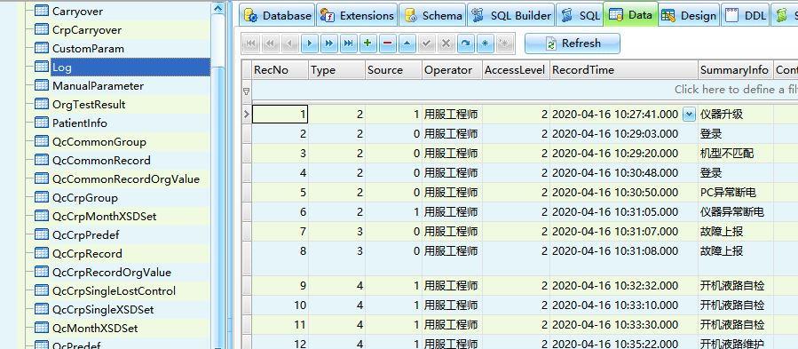Jump to the prior page of records
This screenshot has width=798, height=349.
[270, 44]
